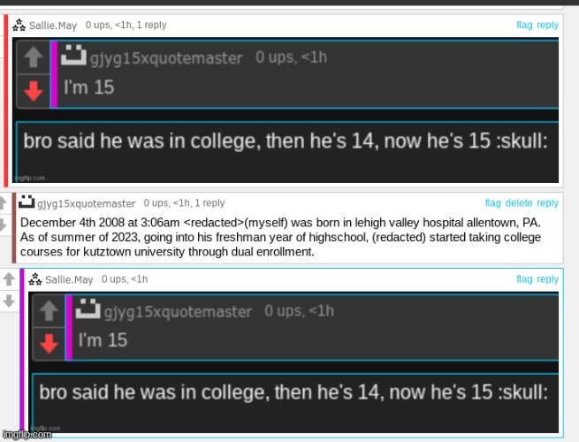Click the red downvote arrow in the top embedded image
579x442 pixels.
point(34,91)
